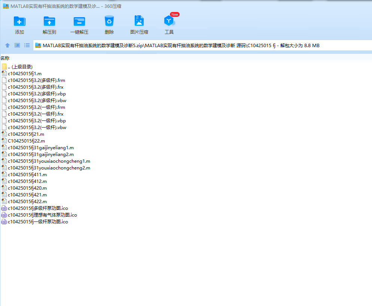
Task: Switch to icon view mode button
Action: pyautogui.click(x=17, y=45)
